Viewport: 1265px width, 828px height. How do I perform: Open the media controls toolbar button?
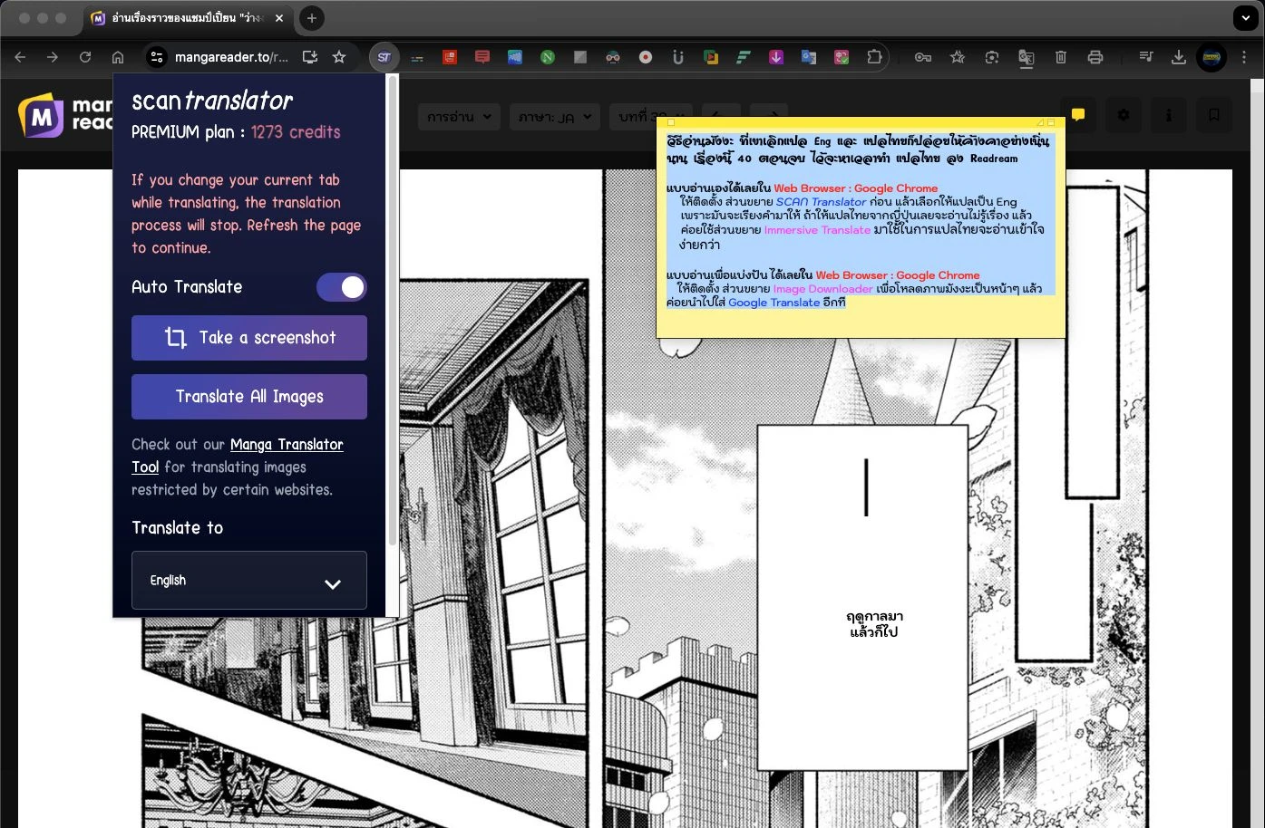(x=1146, y=57)
